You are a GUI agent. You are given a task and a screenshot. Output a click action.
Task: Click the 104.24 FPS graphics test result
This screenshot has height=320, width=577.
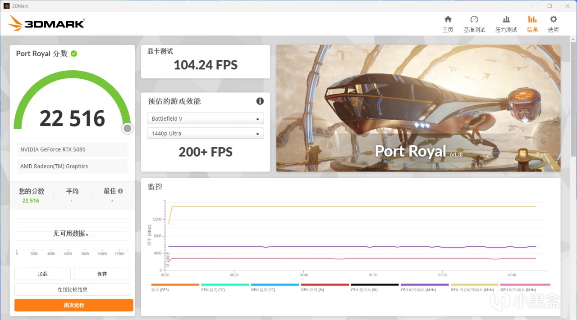(x=206, y=65)
